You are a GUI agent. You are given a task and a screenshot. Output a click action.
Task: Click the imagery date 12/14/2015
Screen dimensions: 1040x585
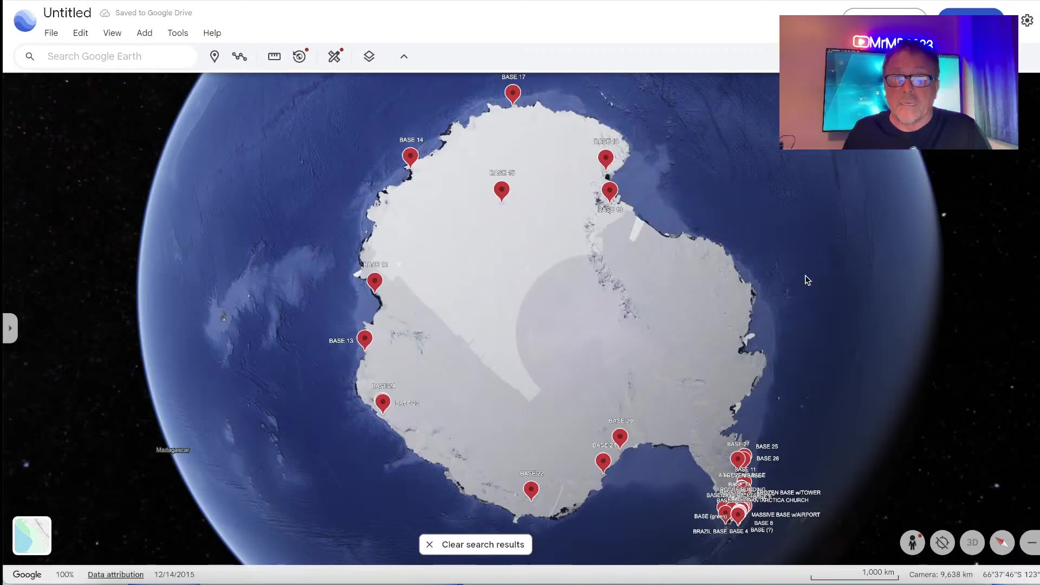[x=174, y=574]
